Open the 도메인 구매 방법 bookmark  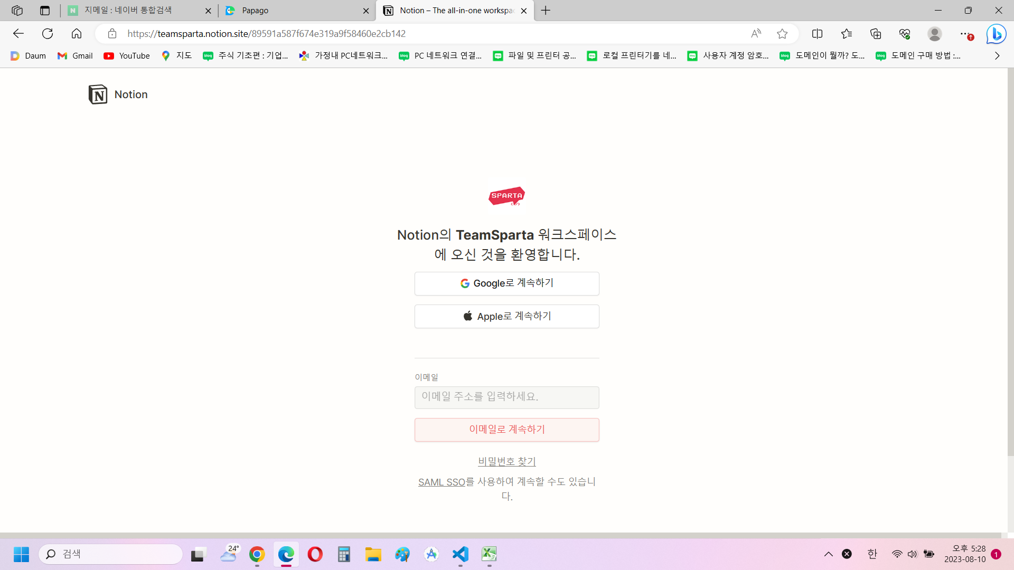click(918, 56)
